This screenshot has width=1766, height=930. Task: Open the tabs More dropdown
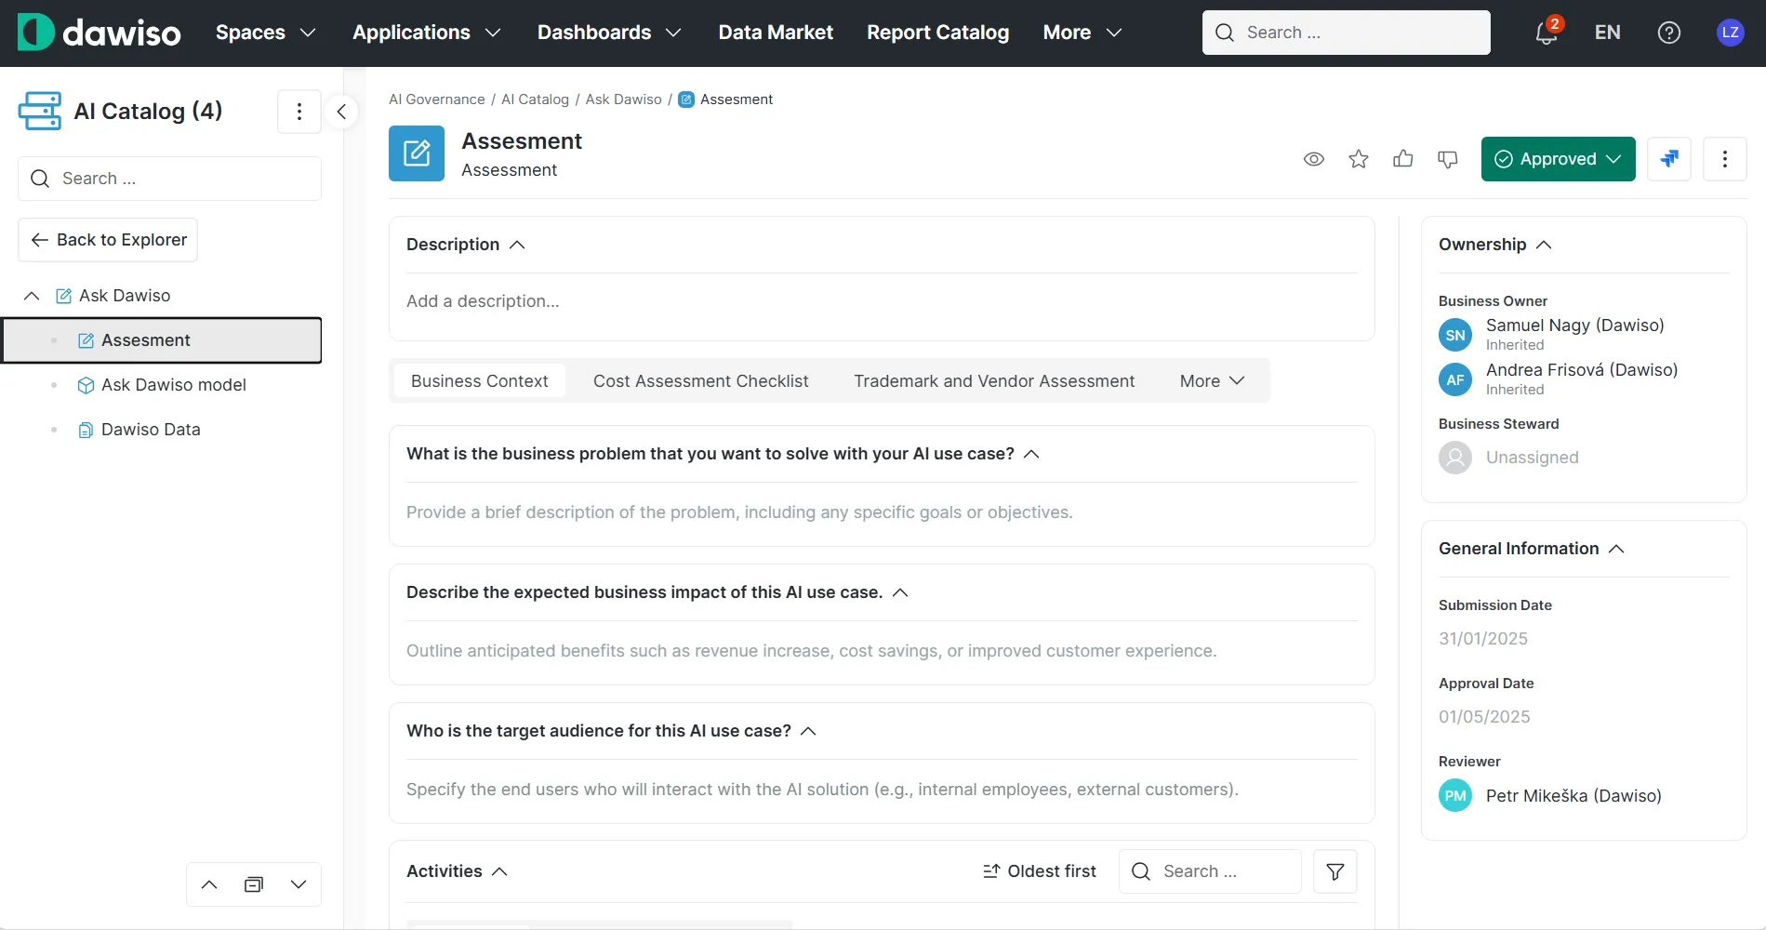1212,381
